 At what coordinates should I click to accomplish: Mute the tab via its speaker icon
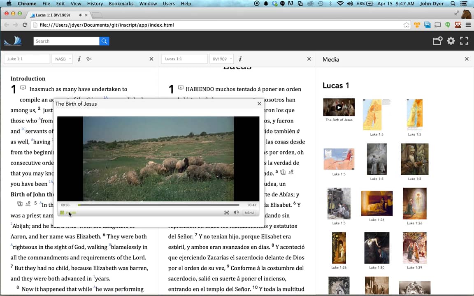(x=80, y=15)
